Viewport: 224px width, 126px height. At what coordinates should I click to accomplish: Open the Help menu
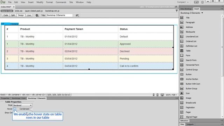point(89,2)
